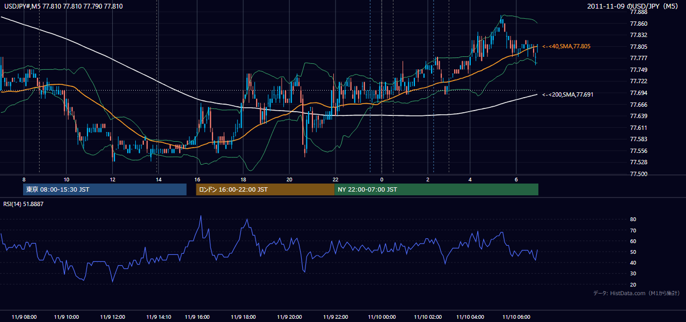The image size is (686, 322).
Task: Click price axis label 77.832
Action: pos(638,35)
